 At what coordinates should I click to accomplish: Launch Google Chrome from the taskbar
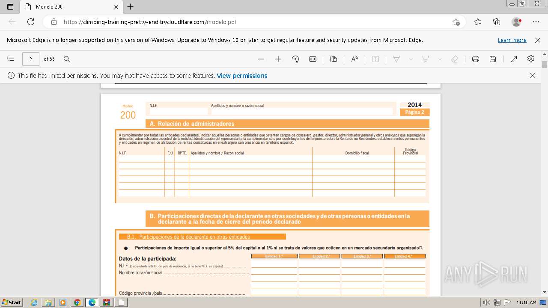[x=77, y=302]
